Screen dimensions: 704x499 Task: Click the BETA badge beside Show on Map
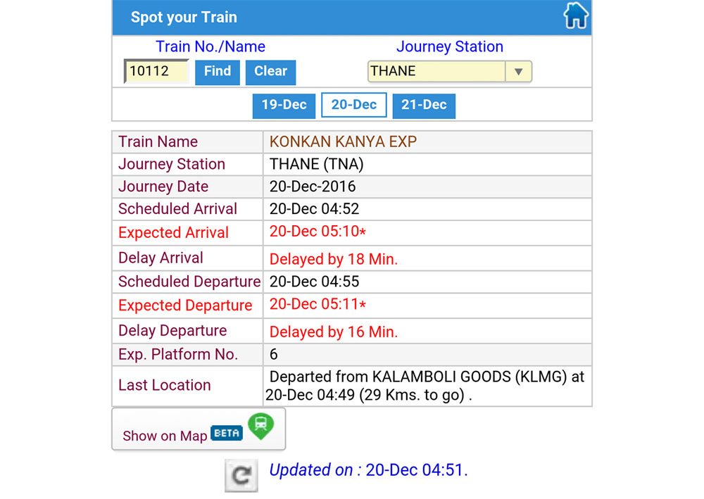(x=227, y=433)
